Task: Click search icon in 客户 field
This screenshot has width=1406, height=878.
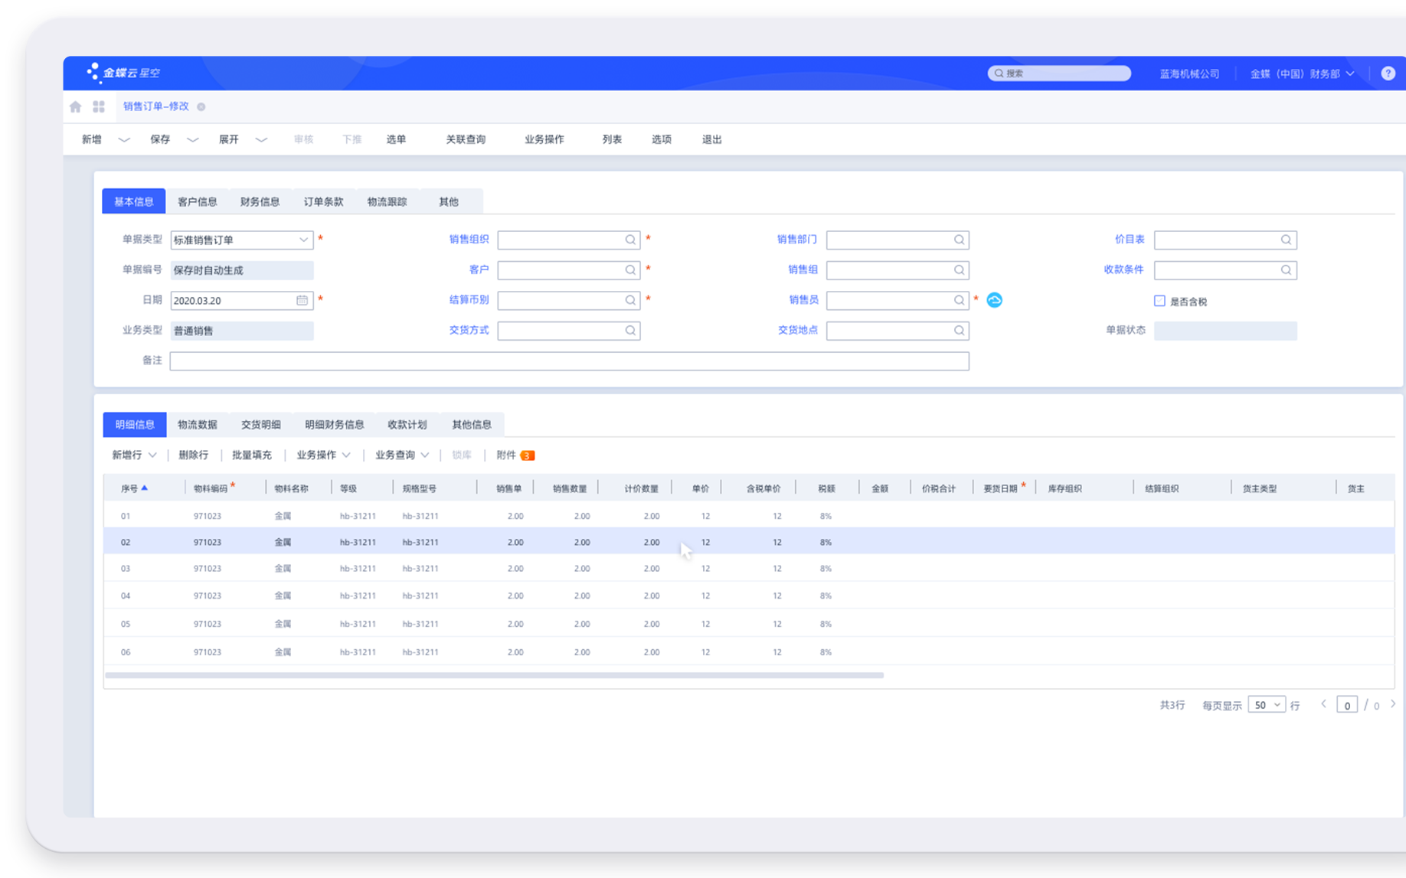Action: point(630,270)
